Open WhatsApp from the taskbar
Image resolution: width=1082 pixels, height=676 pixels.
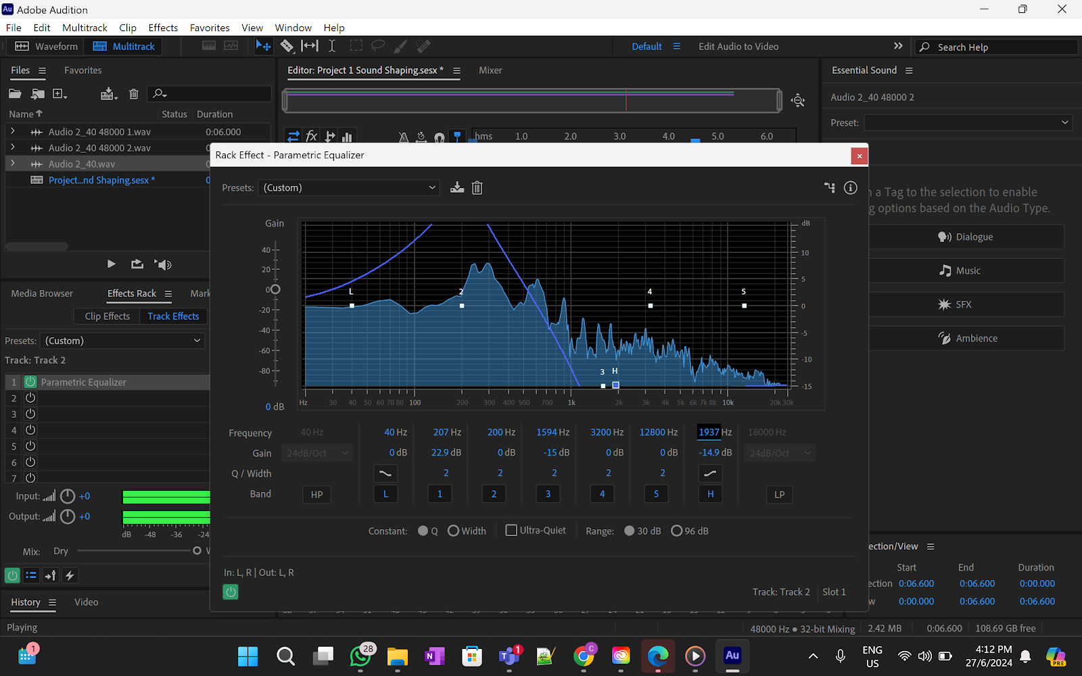point(361,656)
